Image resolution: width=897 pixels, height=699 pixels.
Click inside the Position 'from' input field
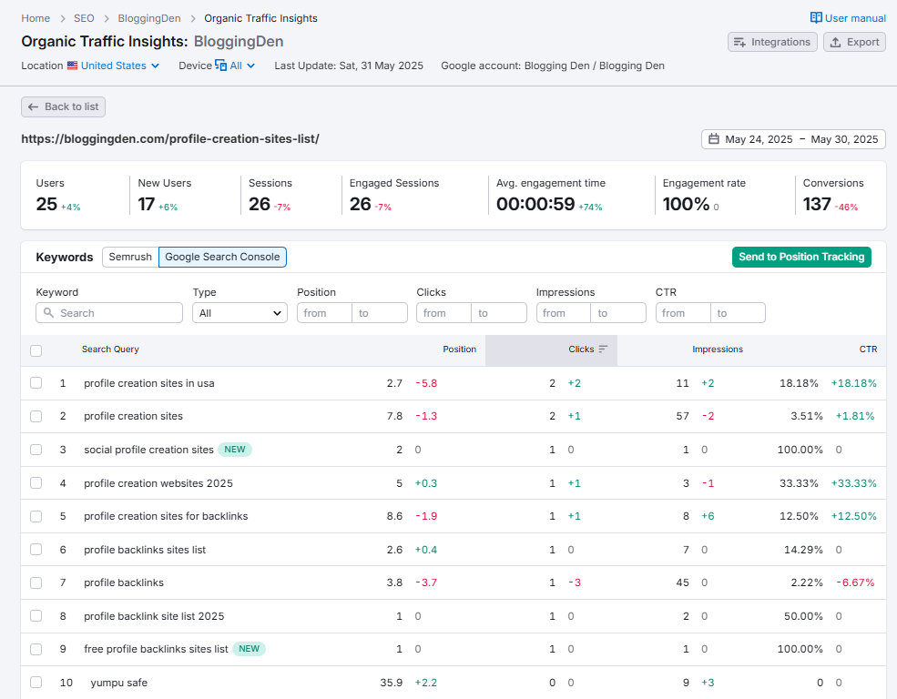[323, 312]
